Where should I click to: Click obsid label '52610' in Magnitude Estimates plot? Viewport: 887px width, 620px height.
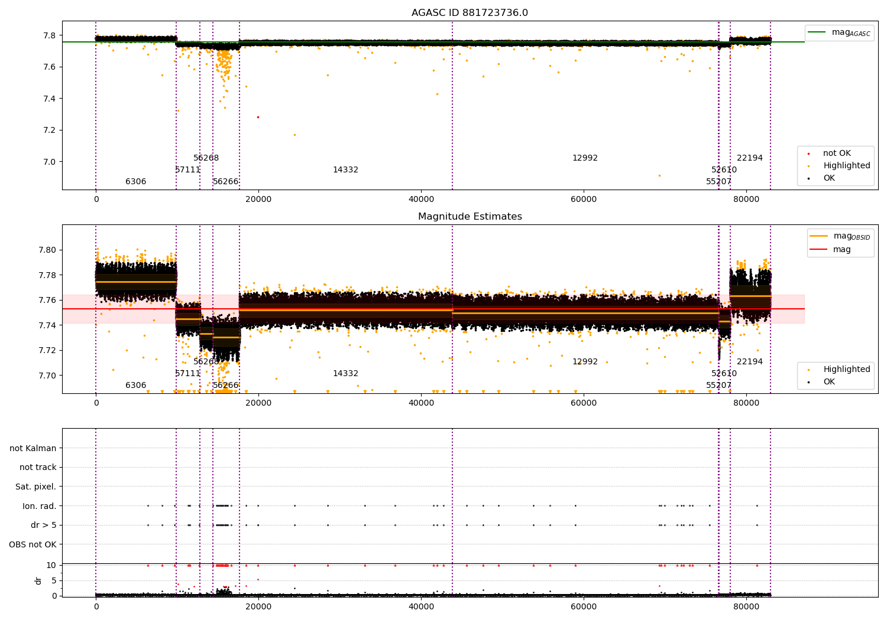[x=724, y=374]
